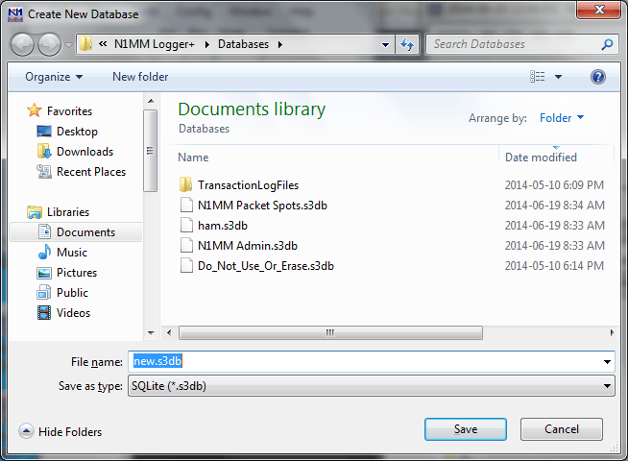Screen dimensions: 628x461
Task: Open the Organize menu
Action: click(54, 77)
